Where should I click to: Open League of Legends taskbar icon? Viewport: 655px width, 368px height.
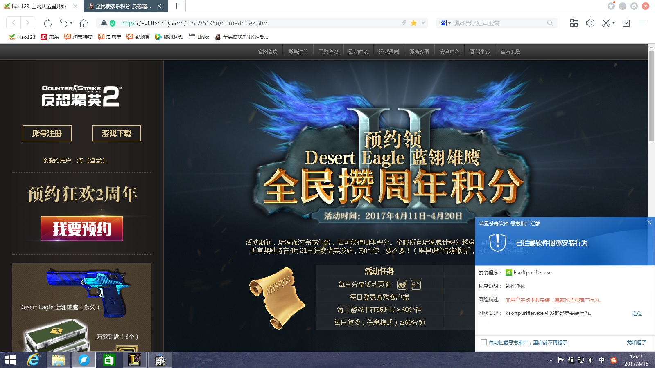(x=134, y=360)
